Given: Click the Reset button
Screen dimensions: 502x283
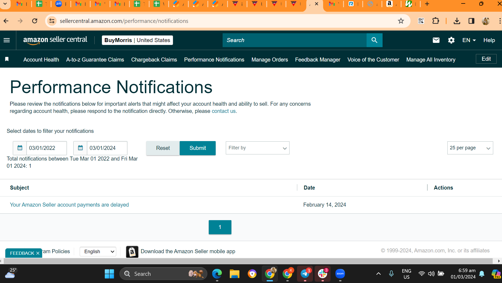Looking at the screenshot, I should 163,148.
